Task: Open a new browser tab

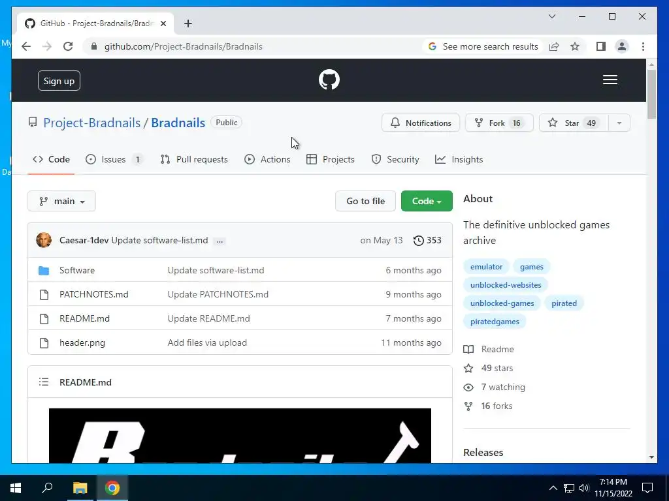Action: 188,23
